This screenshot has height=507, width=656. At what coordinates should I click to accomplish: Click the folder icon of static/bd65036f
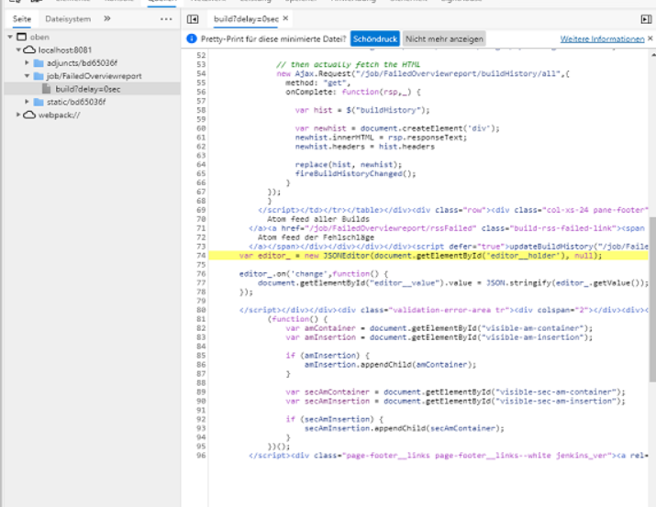pyautogui.click(x=39, y=102)
